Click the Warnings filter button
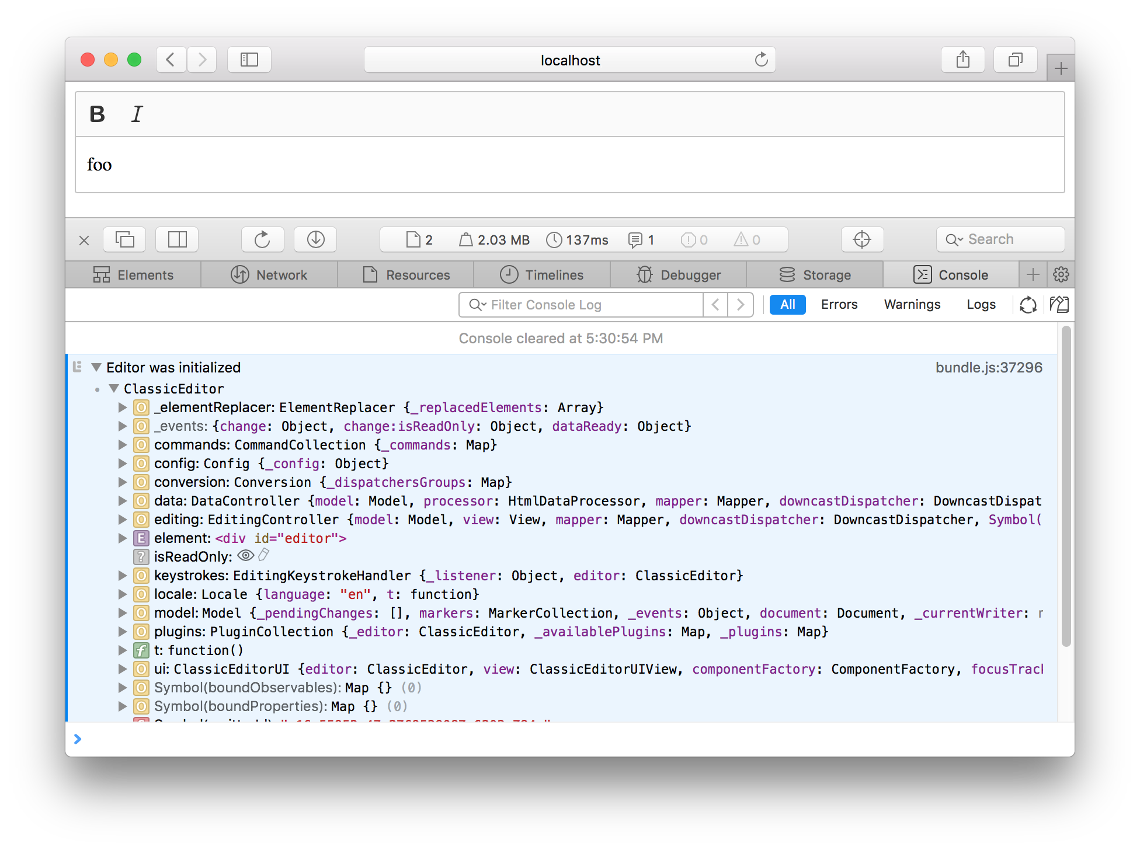The width and height of the screenshot is (1140, 850). [x=911, y=305]
